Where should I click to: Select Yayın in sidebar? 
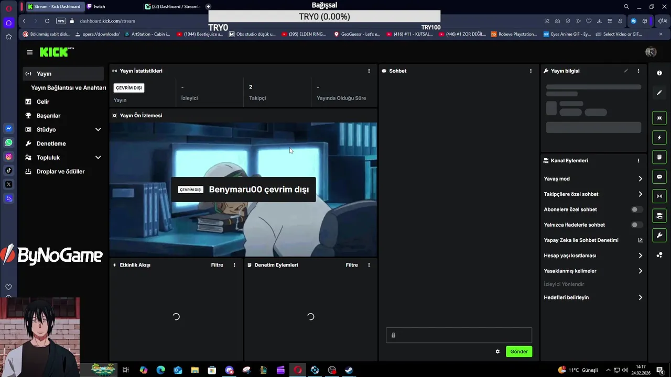pyautogui.click(x=63, y=74)
